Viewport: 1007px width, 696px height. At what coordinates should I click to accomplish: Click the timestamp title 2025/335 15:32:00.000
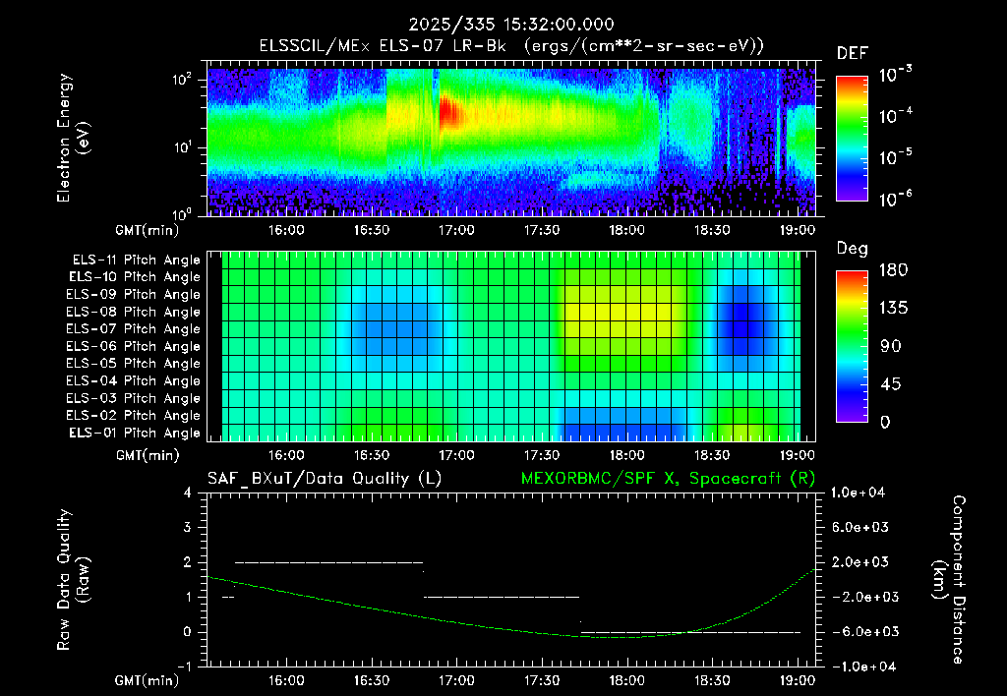tap(511, 25)
